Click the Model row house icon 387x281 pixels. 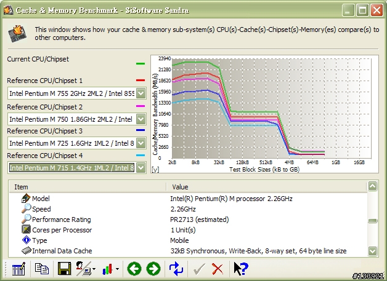26,198
